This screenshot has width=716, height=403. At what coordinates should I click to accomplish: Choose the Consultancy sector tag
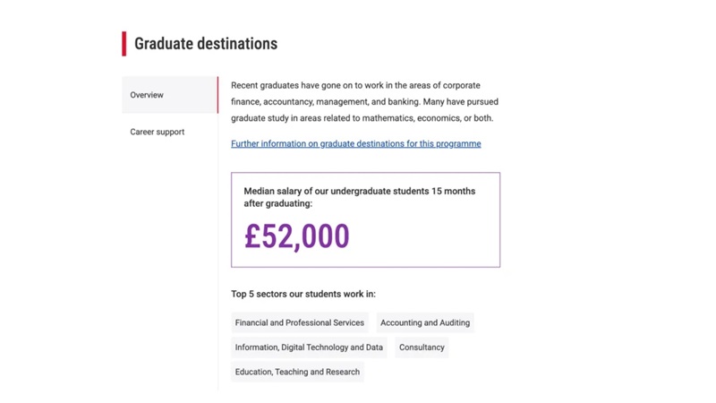tap(422, 347)
